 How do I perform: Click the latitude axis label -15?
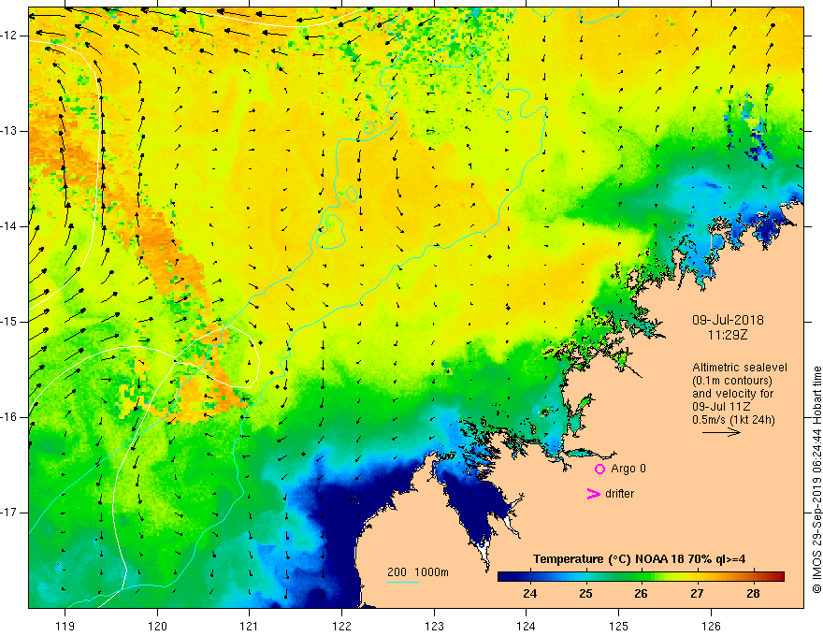click(8, 322)
